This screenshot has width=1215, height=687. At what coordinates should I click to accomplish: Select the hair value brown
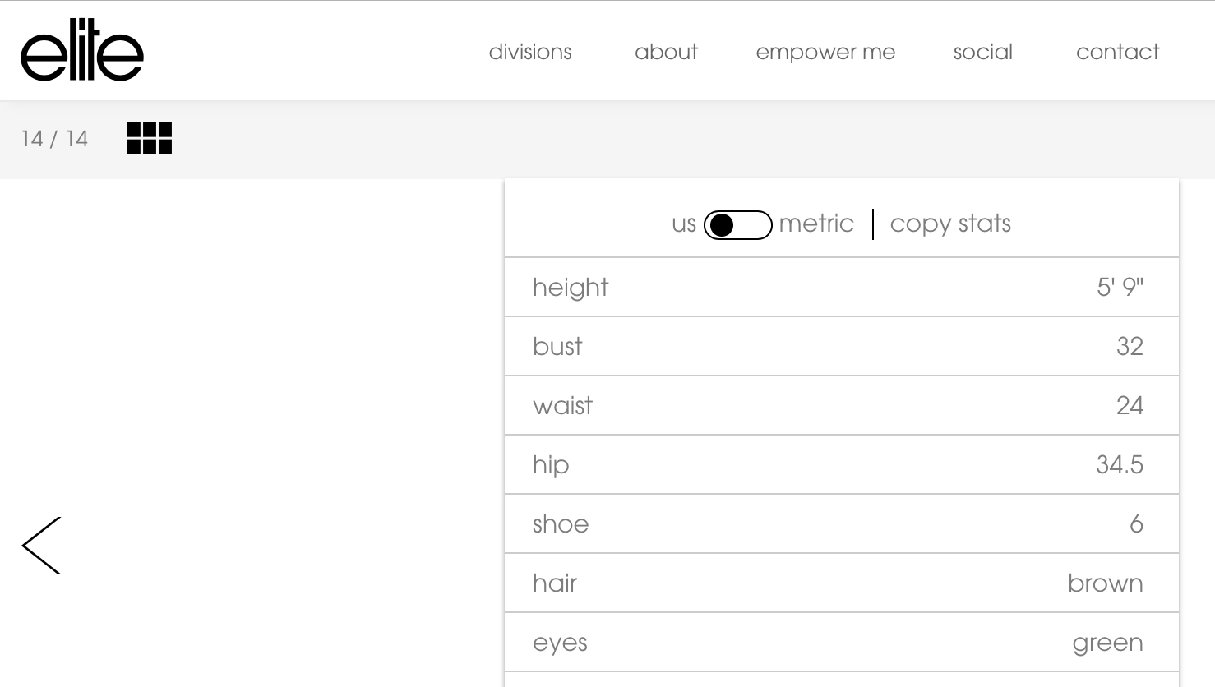pyautogui.click(x=1106, y=583)
